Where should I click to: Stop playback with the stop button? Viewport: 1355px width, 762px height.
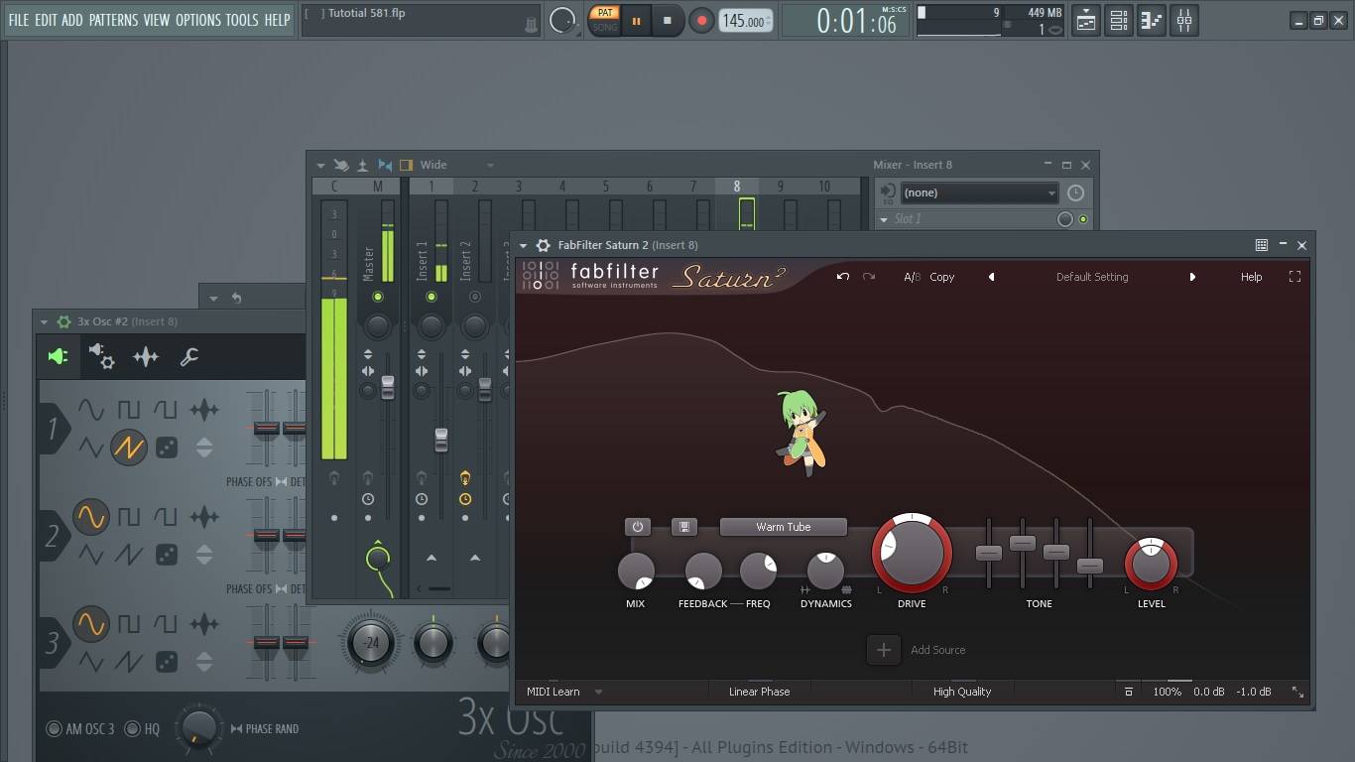668,20
